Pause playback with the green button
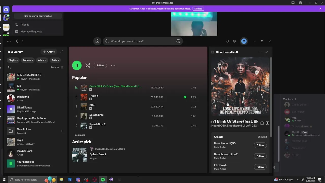 77,65
